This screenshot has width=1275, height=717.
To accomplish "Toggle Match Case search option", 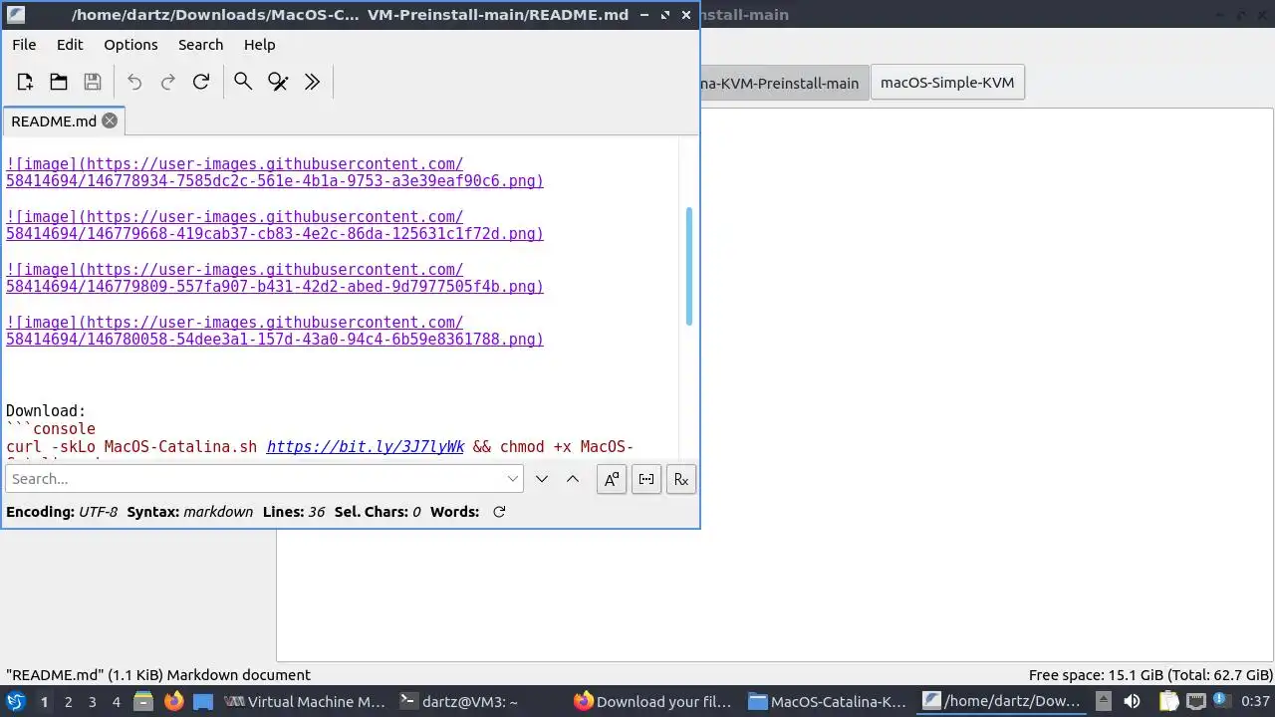I will 612,479.
